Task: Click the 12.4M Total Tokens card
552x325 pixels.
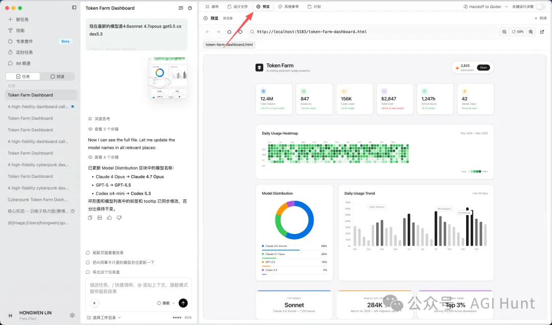Action: 274,99
